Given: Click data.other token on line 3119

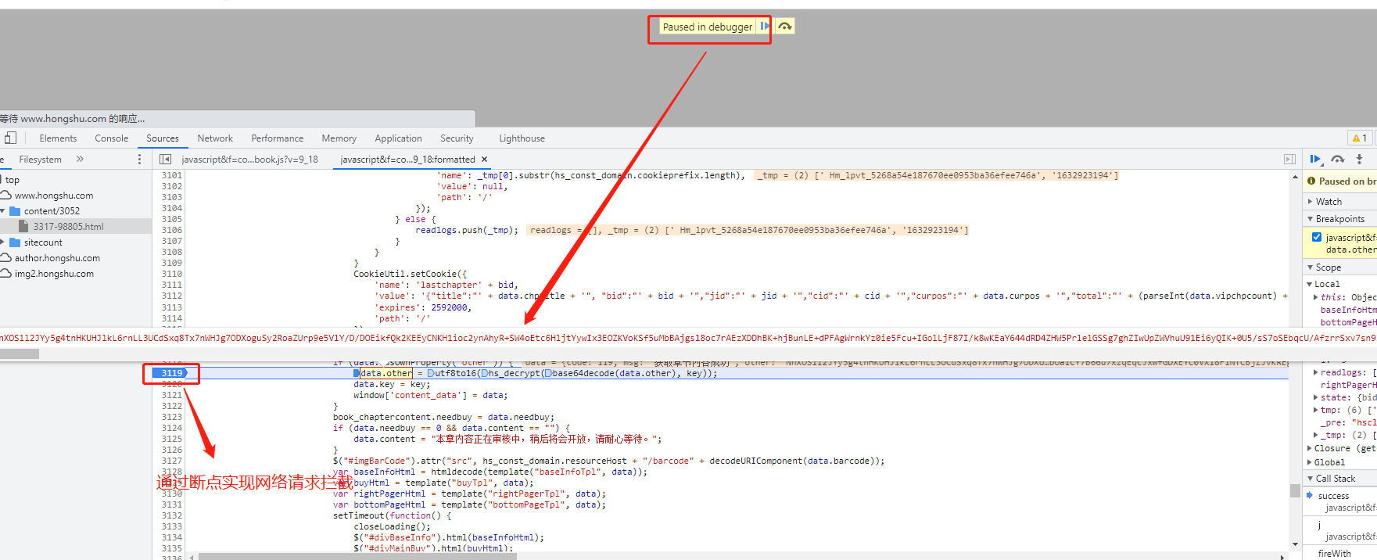Looking at the screenshot, I should coord(385,373).
